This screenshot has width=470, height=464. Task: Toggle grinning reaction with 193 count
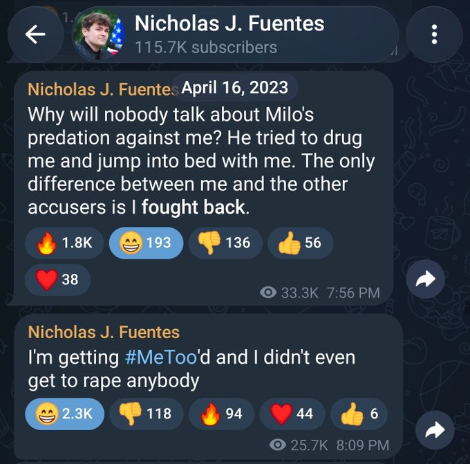(x=146, y=243)
